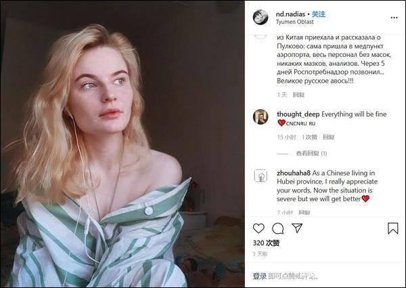406x288 pixels.
Task: Open the three-dot more options menu
Action: tap(394, 18)
